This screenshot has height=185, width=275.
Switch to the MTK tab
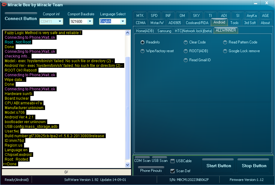(x=140, y=16)
